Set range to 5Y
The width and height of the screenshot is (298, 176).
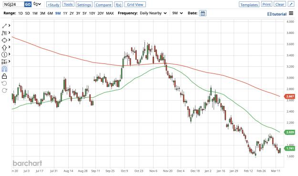click(x=84, y=13)
